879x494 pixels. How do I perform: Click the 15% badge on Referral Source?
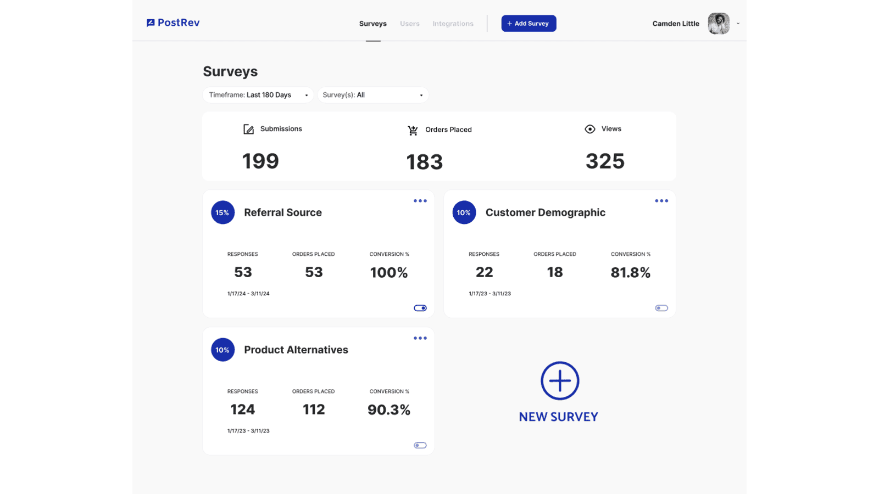pos(222,212)
